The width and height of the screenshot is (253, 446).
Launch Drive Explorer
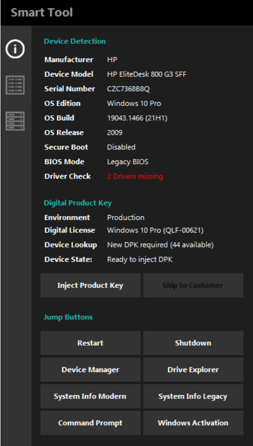193,370
